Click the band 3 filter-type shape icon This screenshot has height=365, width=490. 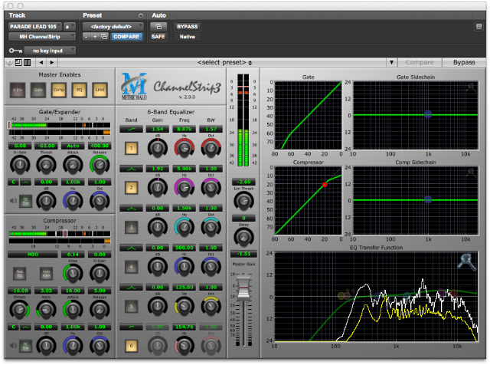[131, 208]
